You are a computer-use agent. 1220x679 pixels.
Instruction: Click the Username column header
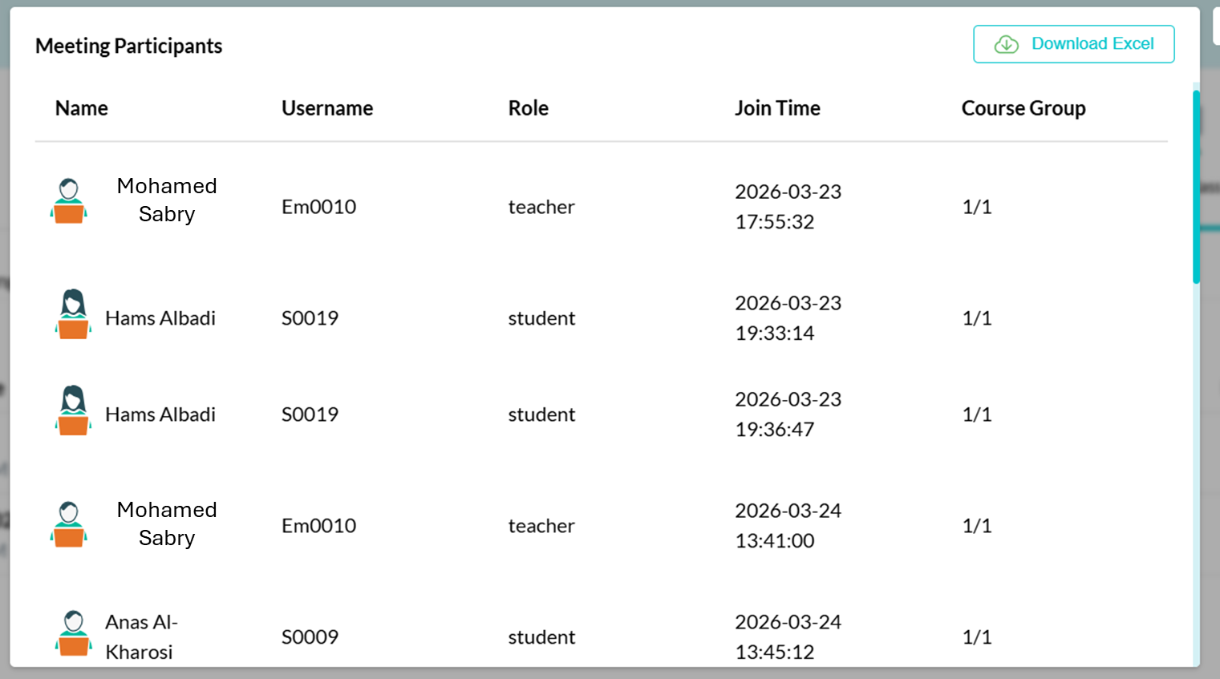pyautogui.click(x=327, y=108)
